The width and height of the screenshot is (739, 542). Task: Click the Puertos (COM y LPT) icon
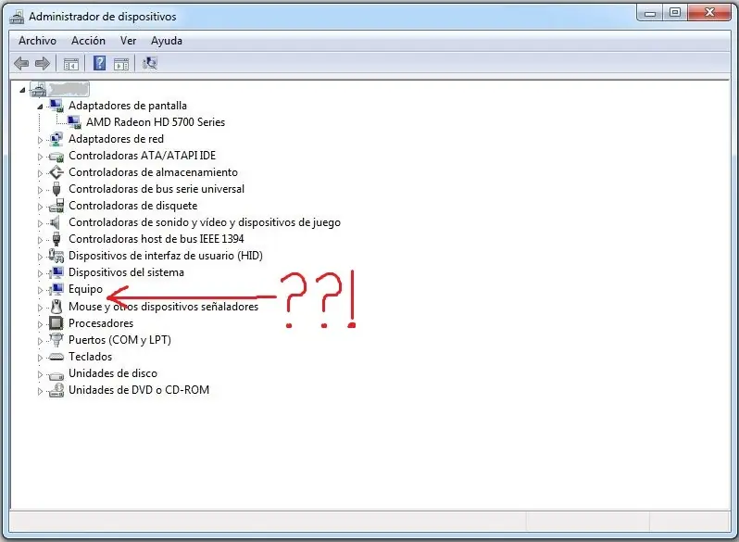point(56,340)
